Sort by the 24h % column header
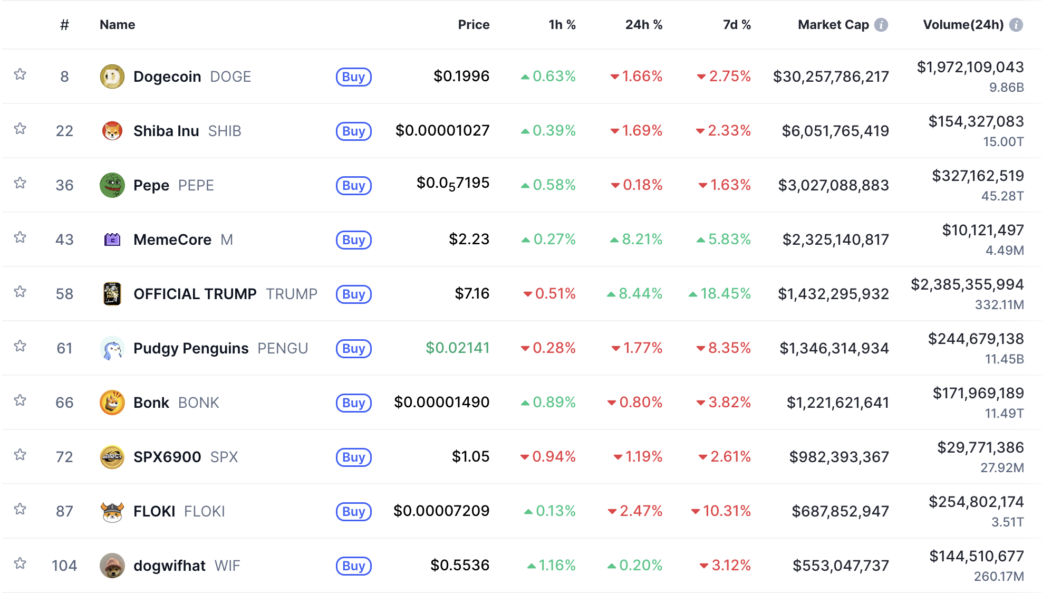This screenshot has width=1042, height=593. pyautogui.click(x=643, y=25)
